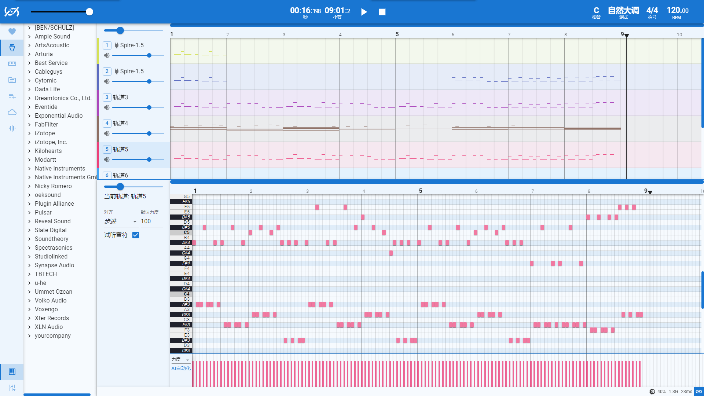Click the link icon in status bar
The height and width of the screenshot is (396, 704).
699,392
